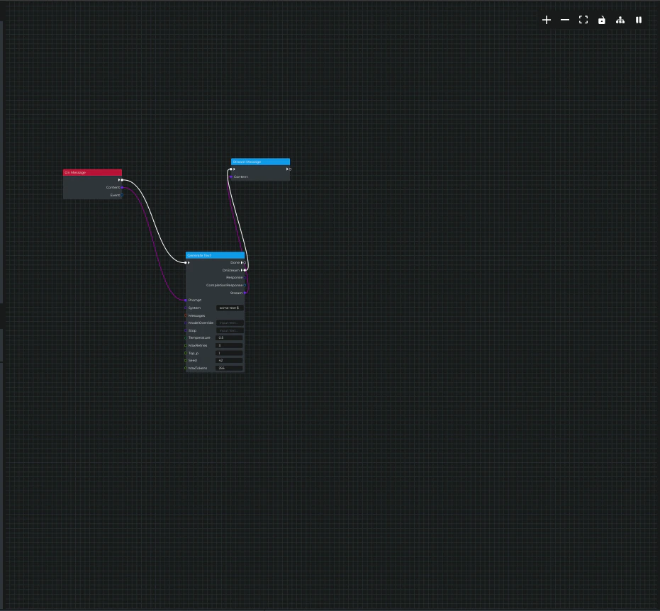Click the MaxTokens field showing 256
The height and width of the screenshot is (611, 660).
click(x=228, y=368)
